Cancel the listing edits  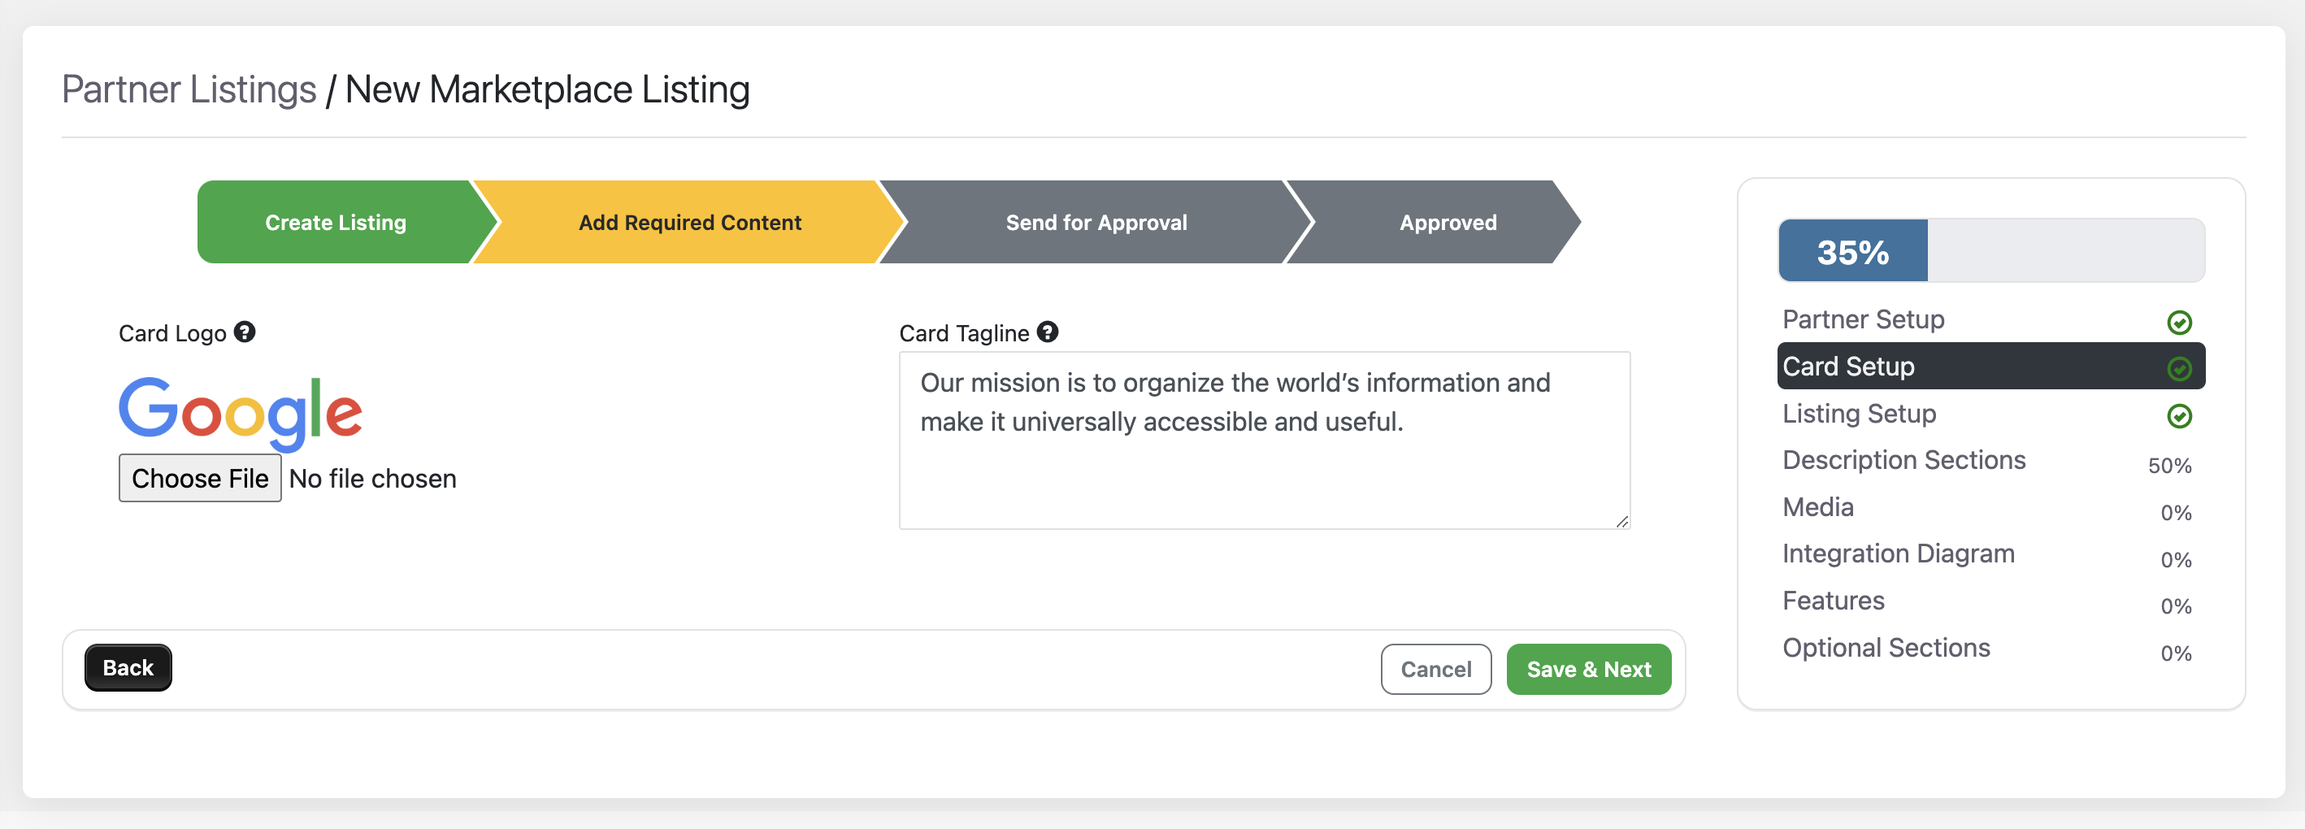pos(1435,670)
